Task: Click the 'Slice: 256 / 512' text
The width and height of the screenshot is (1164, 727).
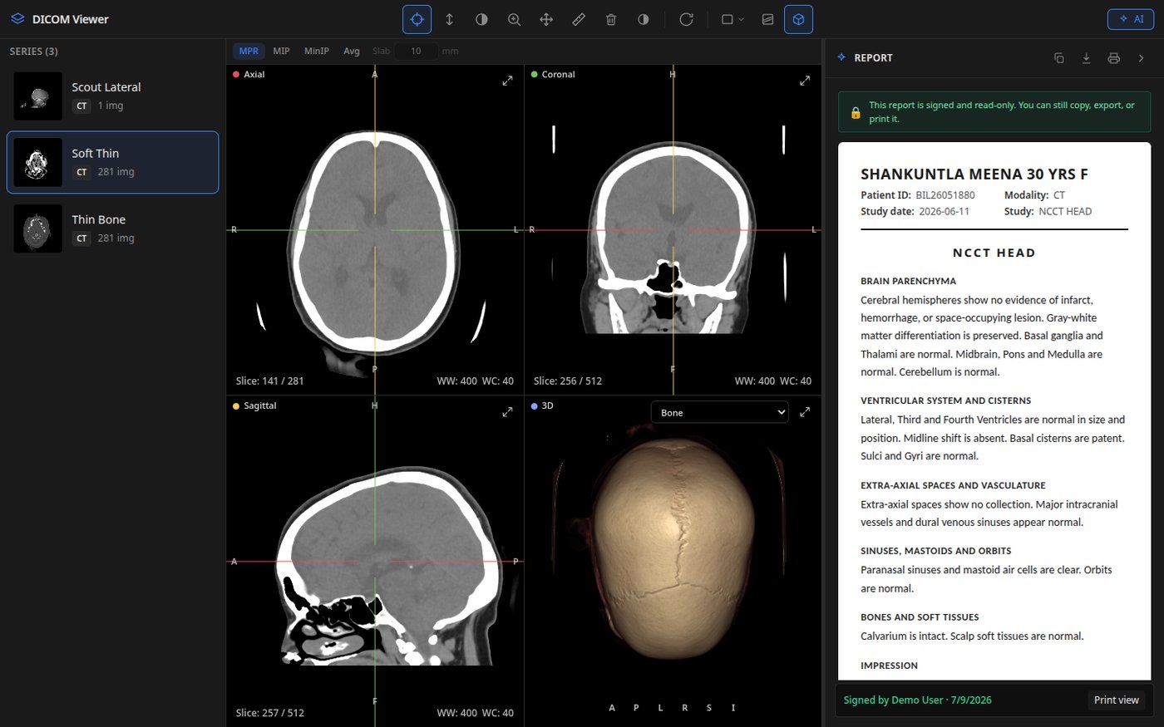Action: [567, 381]
